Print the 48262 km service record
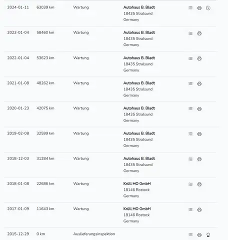The width and height of the screenshot is (228, 240). click(x=199, y=83)
